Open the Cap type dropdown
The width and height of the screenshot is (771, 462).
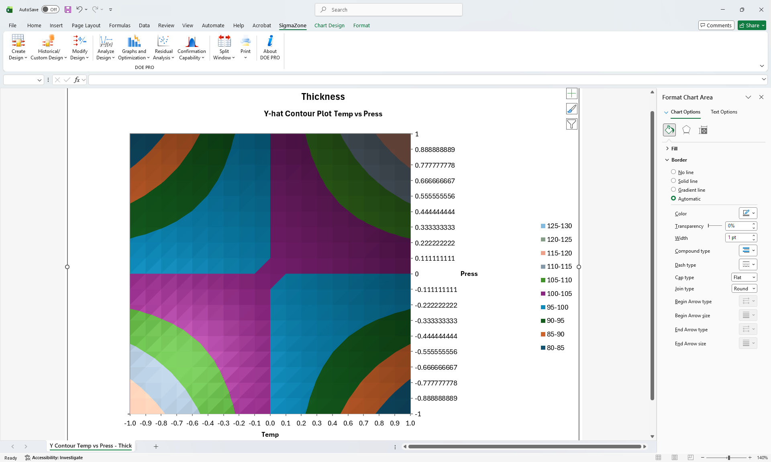point(743,277)
